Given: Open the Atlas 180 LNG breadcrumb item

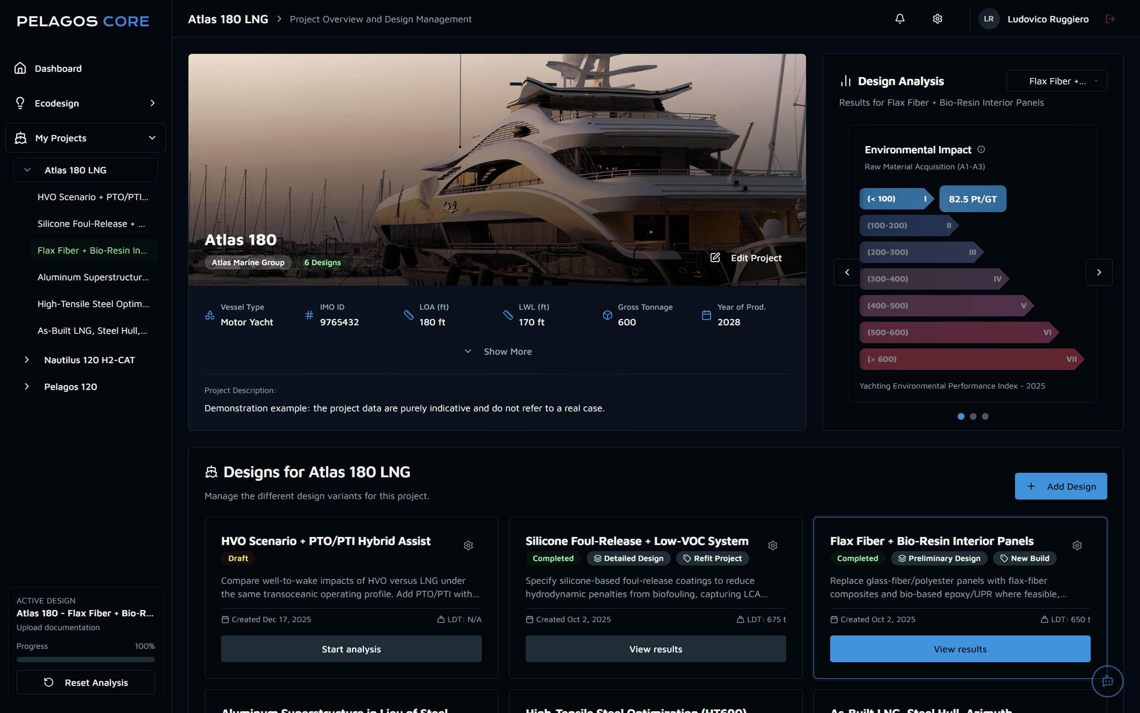Looking at the screenshot, I should click(x=228, y=19).
